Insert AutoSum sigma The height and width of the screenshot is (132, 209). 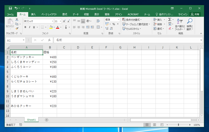click(170, 19)
